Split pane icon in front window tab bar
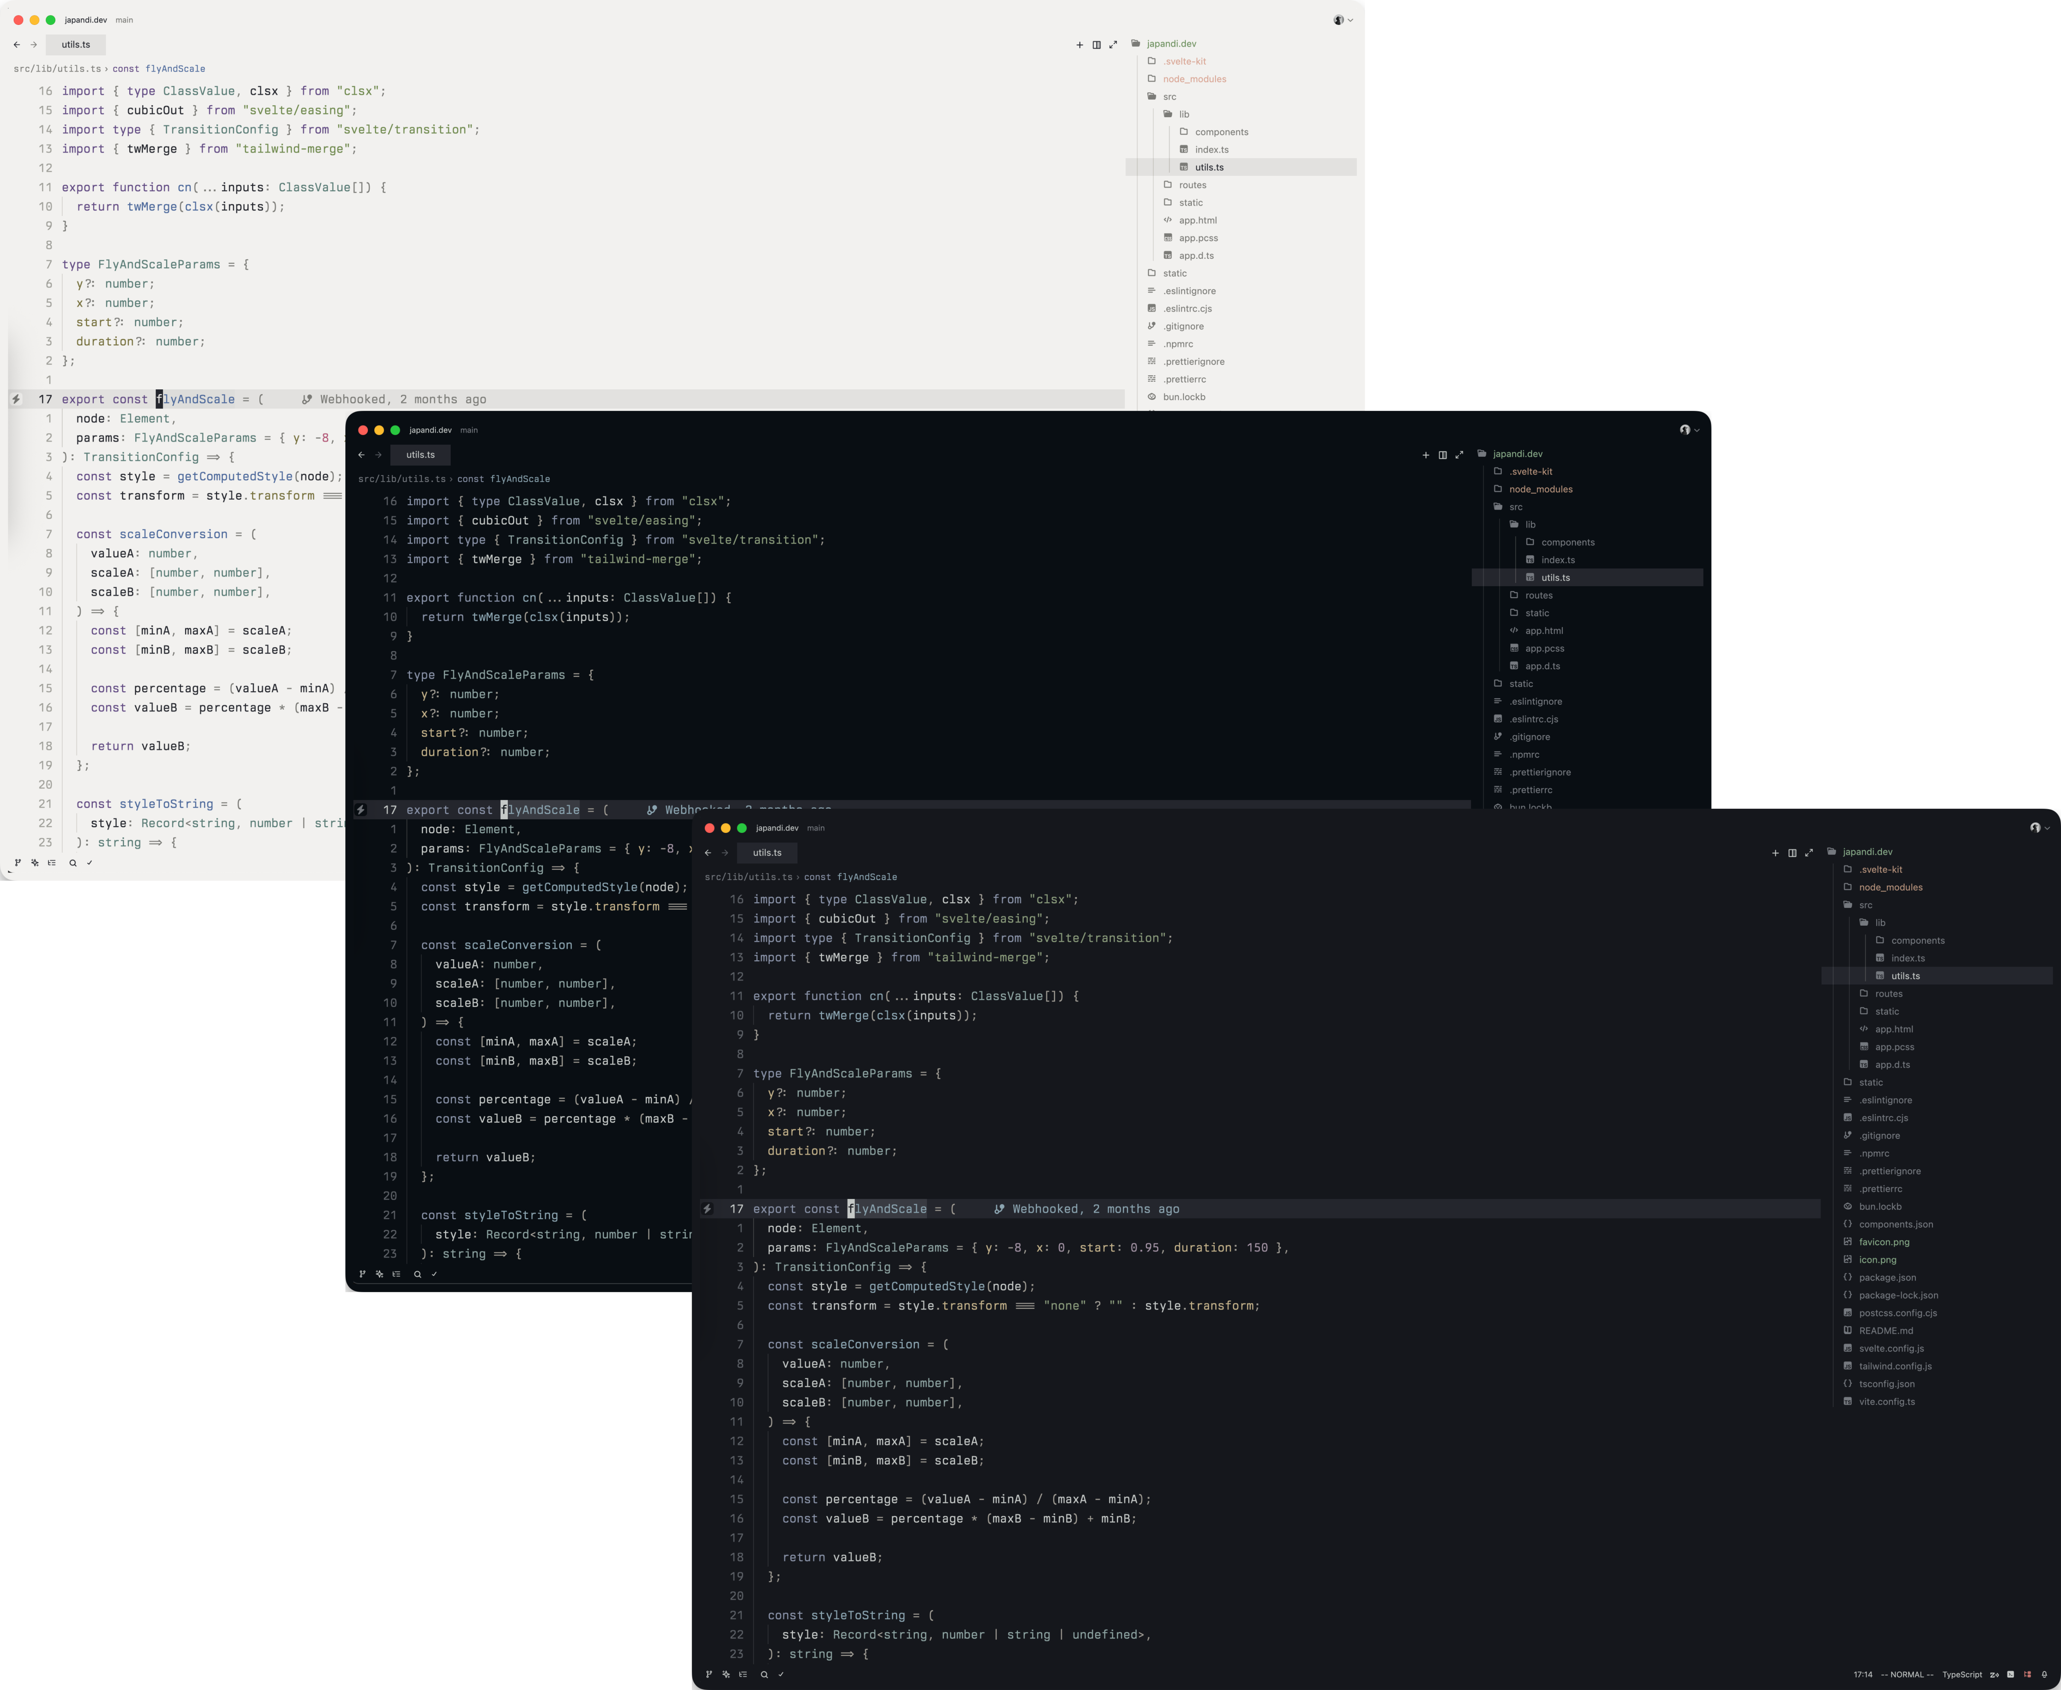 click(x=1792, y=853)
